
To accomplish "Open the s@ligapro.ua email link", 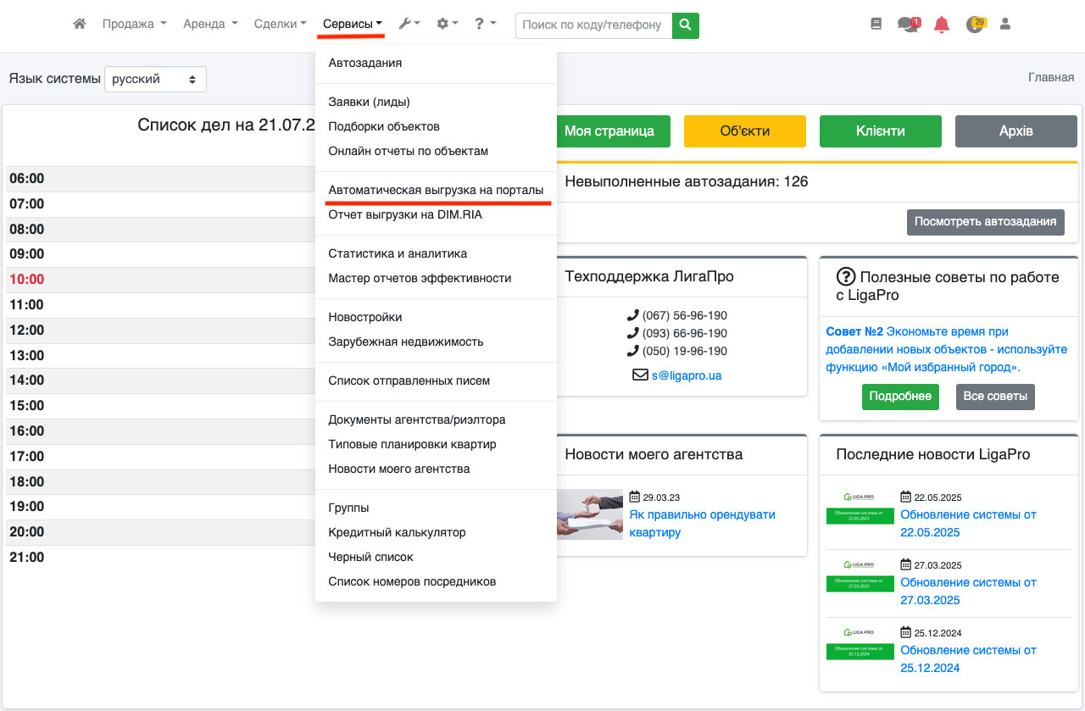I will (686, 375).
